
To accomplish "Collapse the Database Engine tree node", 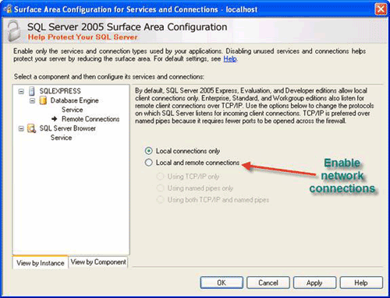I will click(x=32, y=100).
